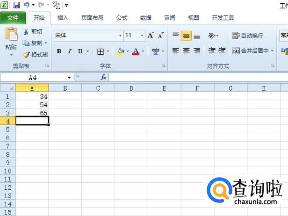The width and height of the screenshot is (288, 216).
Task: Click the Borders grid icon
Action: pos(101,51)
